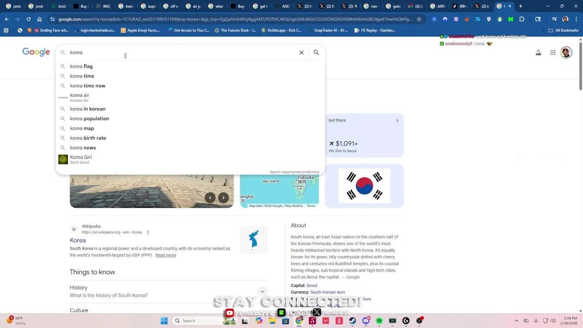Show next image with right carousel arrow
This screenshot has height=328, width=583.
coord(223,198)
